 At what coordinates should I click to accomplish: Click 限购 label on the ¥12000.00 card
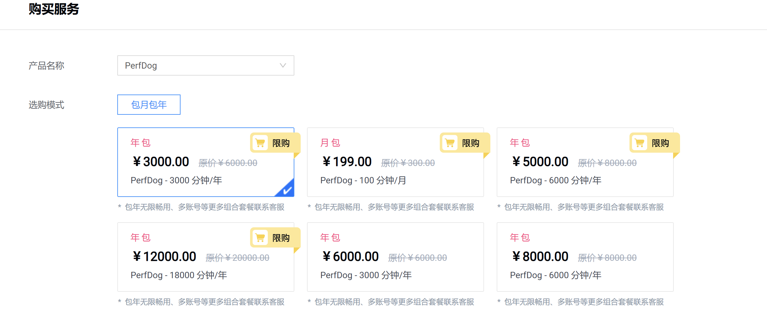(x=281, y=238)
